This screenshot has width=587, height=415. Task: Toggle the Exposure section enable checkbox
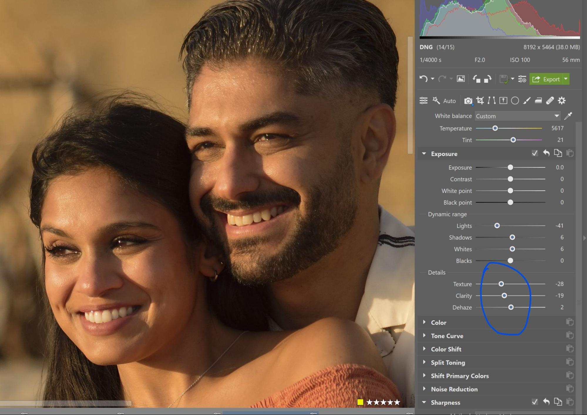(534, 153)
